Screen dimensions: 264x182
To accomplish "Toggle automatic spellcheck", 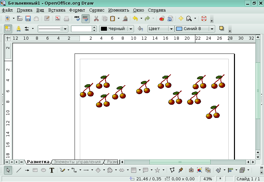I will pos(85,18).
